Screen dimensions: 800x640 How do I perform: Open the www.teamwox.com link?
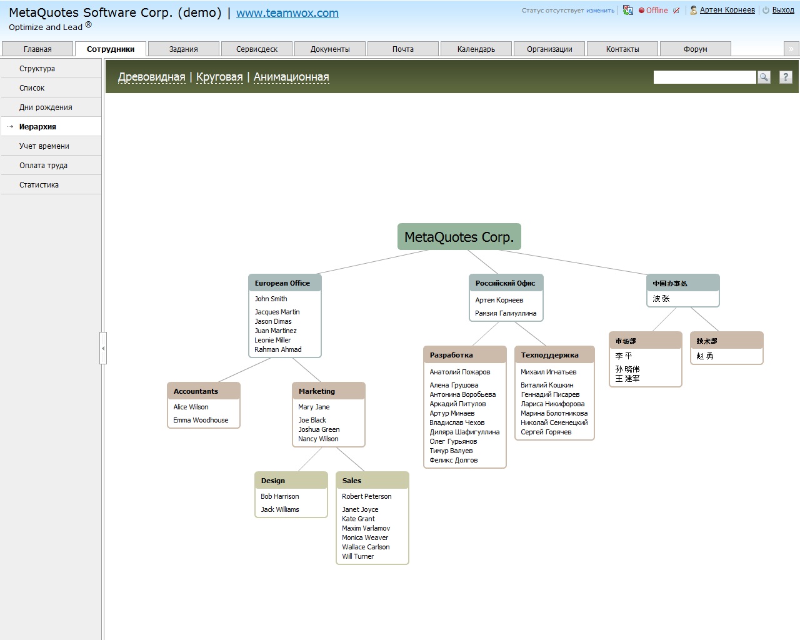point(287,12)
